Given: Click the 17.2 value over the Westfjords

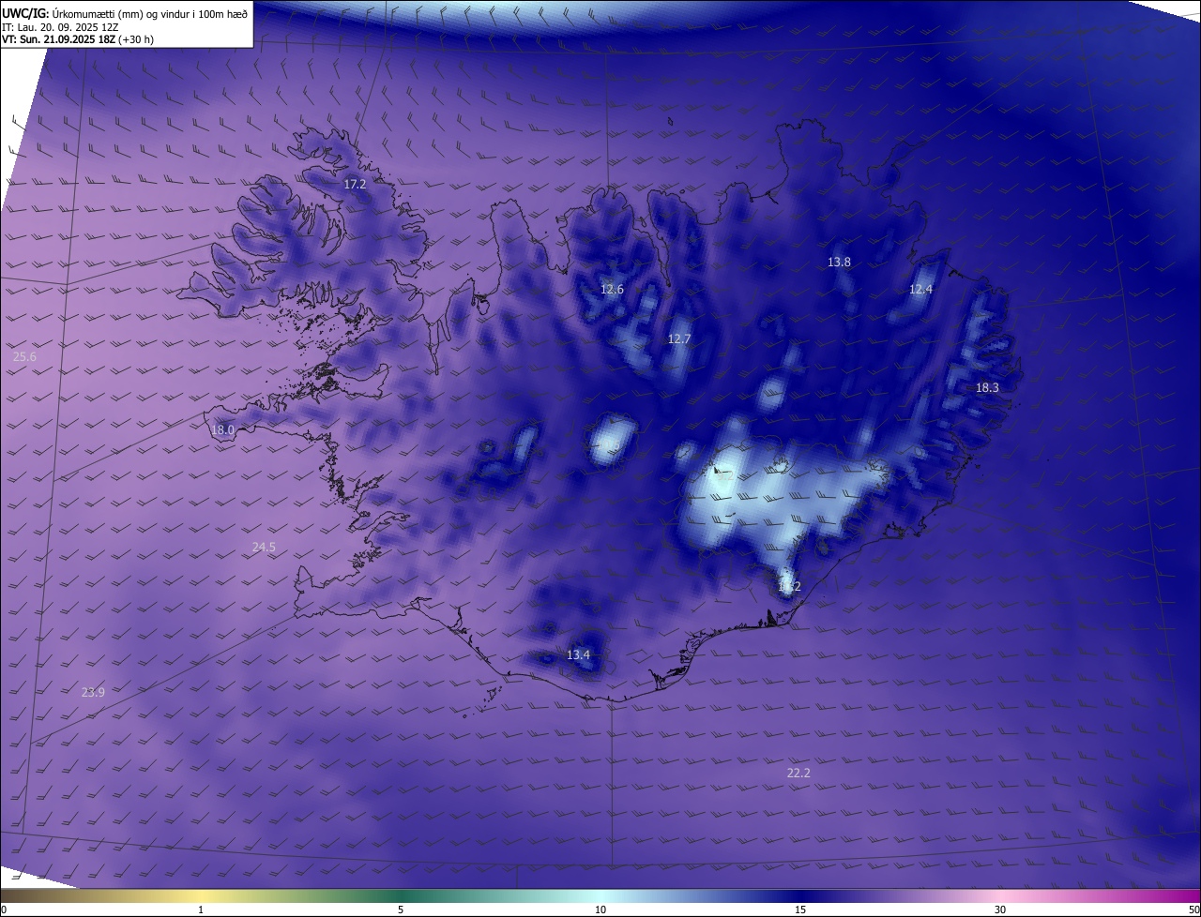Looking at the screenshot, I should point(355,185).
